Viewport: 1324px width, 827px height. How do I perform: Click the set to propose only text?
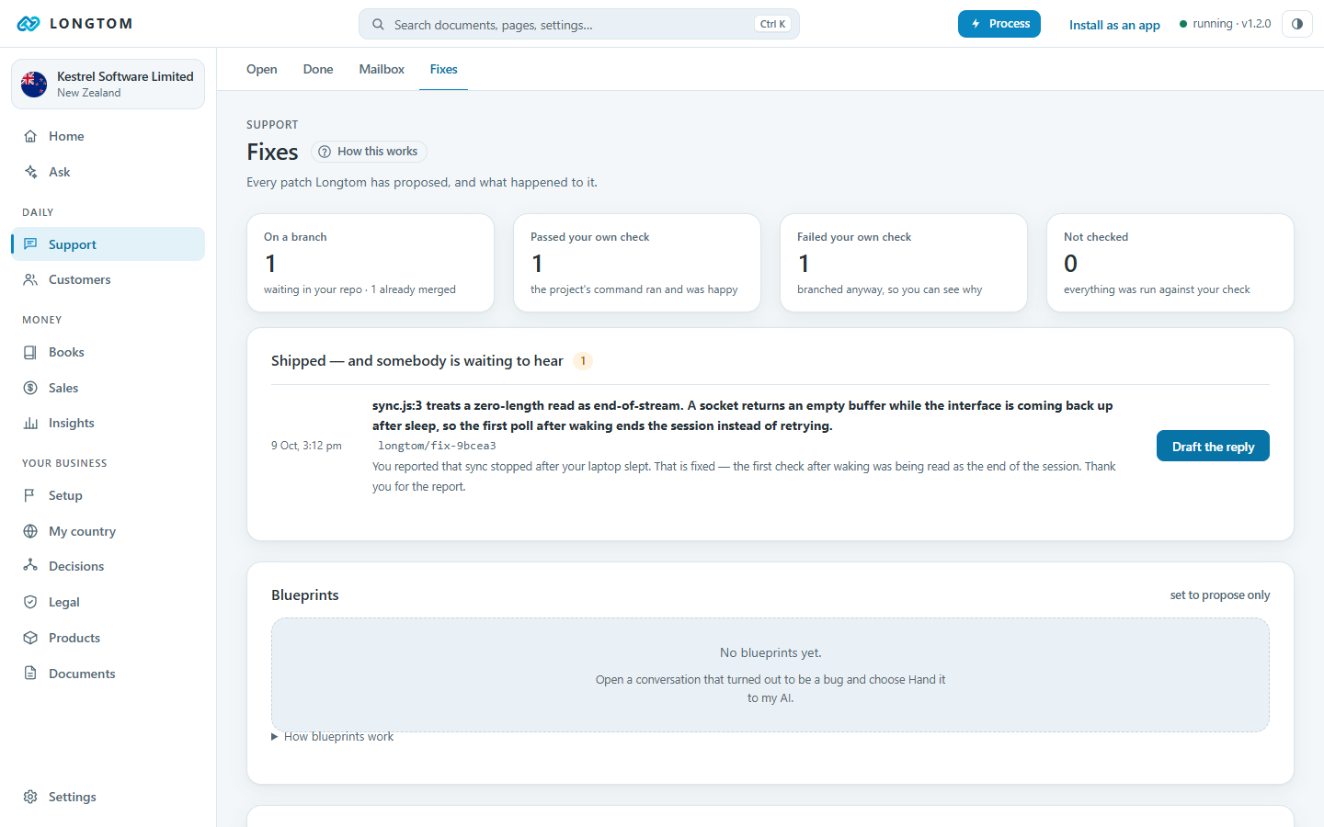click(1220, 595)
